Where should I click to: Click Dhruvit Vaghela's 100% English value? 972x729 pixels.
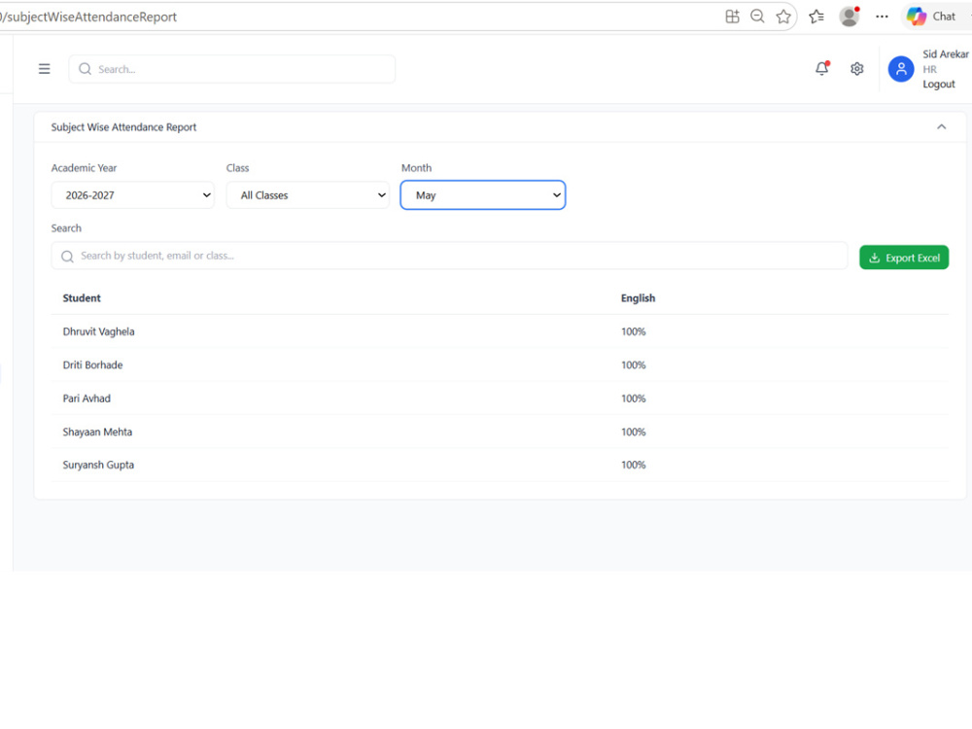coord(633,331)
